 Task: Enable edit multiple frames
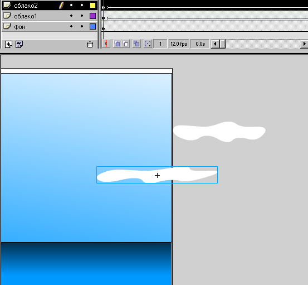[136, 44]
